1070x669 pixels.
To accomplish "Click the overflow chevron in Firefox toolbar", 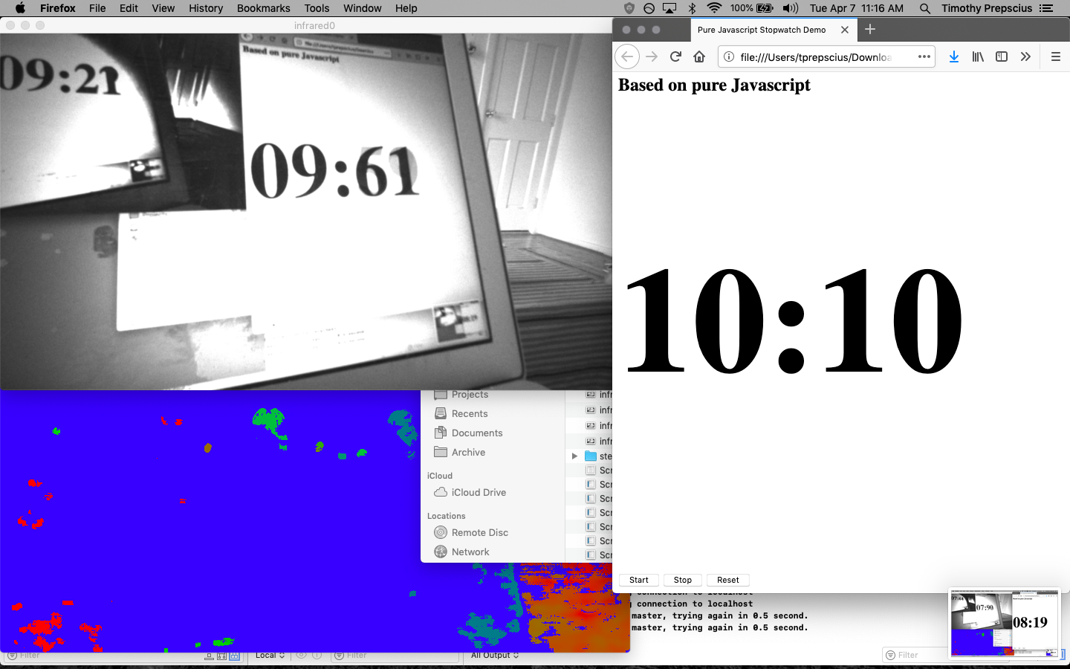I will coord(1025,56).
